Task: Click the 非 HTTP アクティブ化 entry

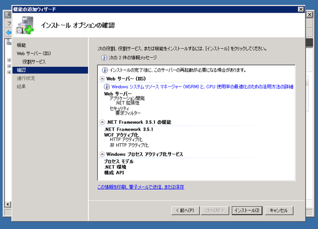Action: [x=129, y=145]
